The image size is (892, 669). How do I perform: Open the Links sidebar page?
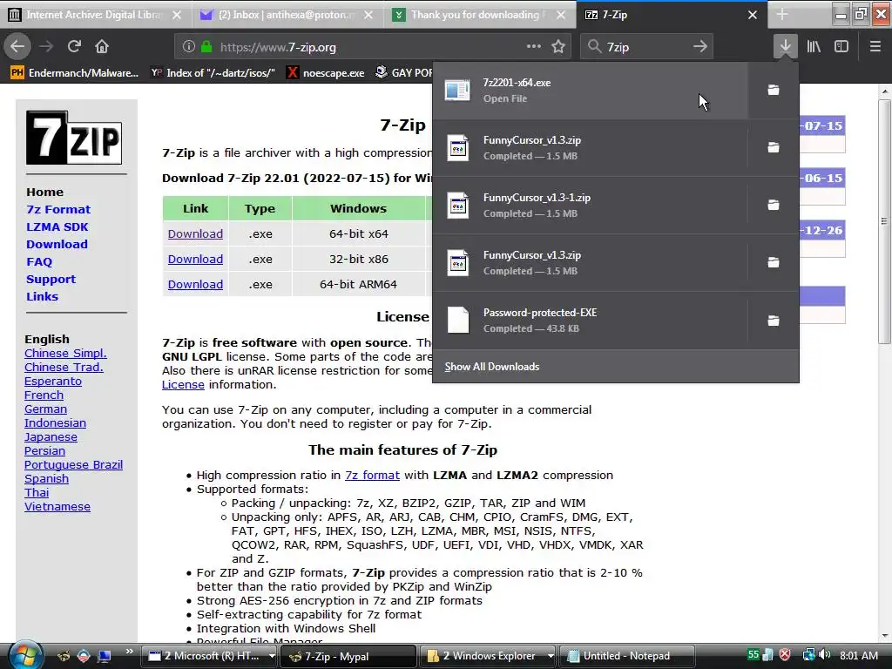42,296
